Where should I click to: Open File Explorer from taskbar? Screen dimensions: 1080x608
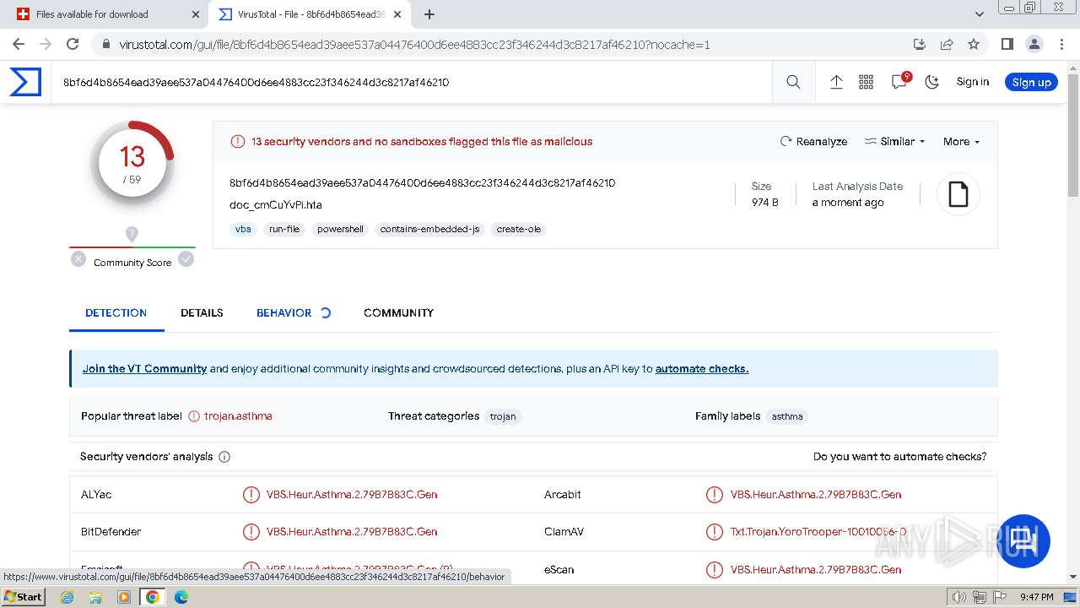[95, 597]
